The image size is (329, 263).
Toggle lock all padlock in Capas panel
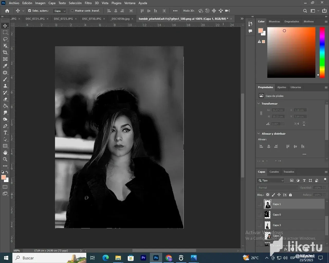[290, 195]
